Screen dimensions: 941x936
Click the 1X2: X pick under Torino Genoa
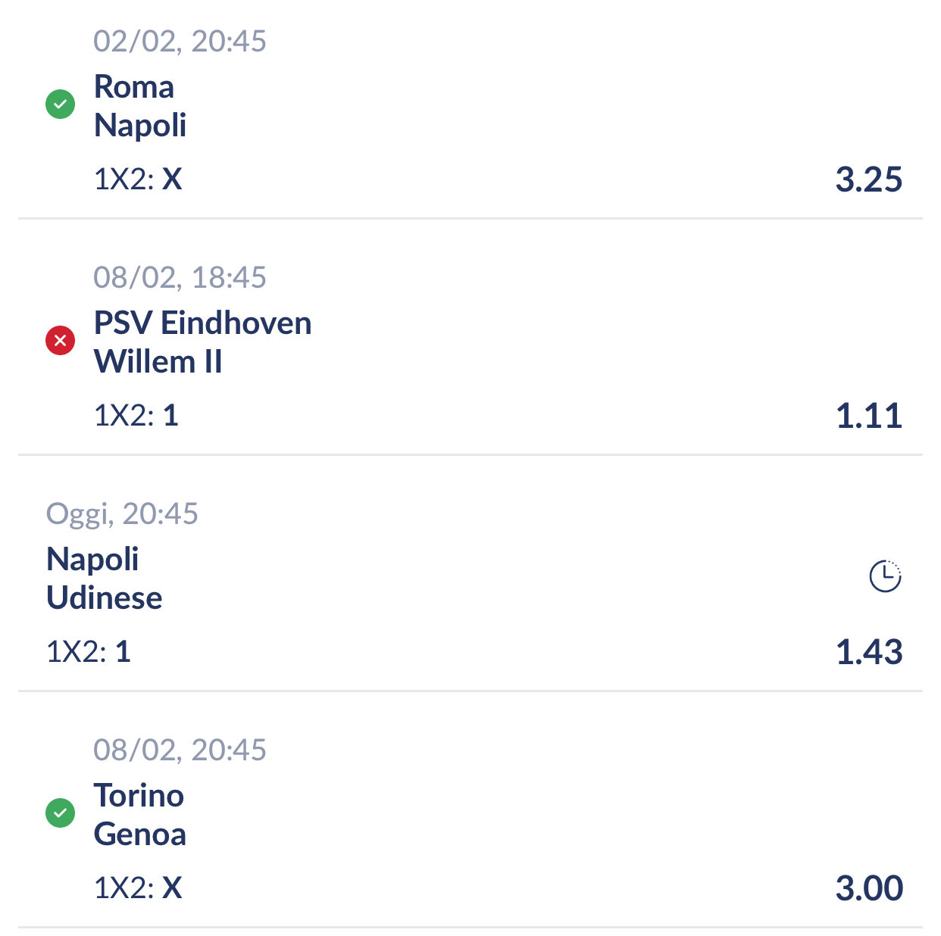click(x=138, y=888)
